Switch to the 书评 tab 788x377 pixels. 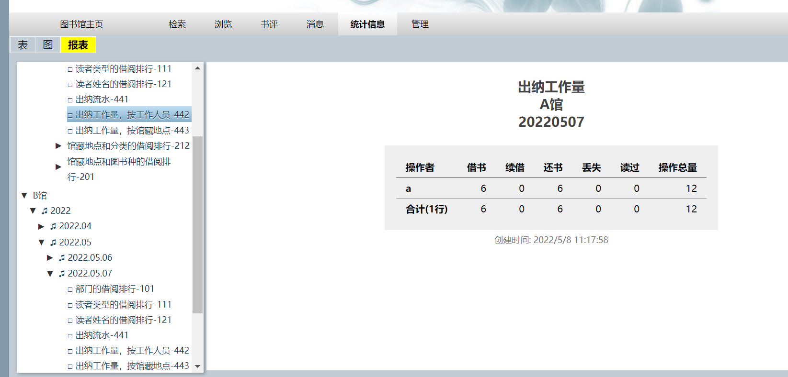pyautogui.click(x=269, y=24)
